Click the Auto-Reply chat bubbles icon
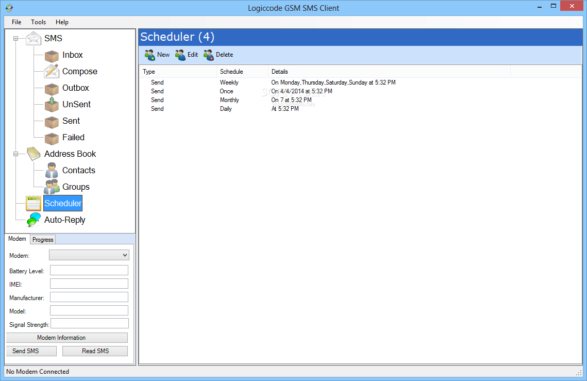Viewport: 587px width, 381px height. pos(33,220)
